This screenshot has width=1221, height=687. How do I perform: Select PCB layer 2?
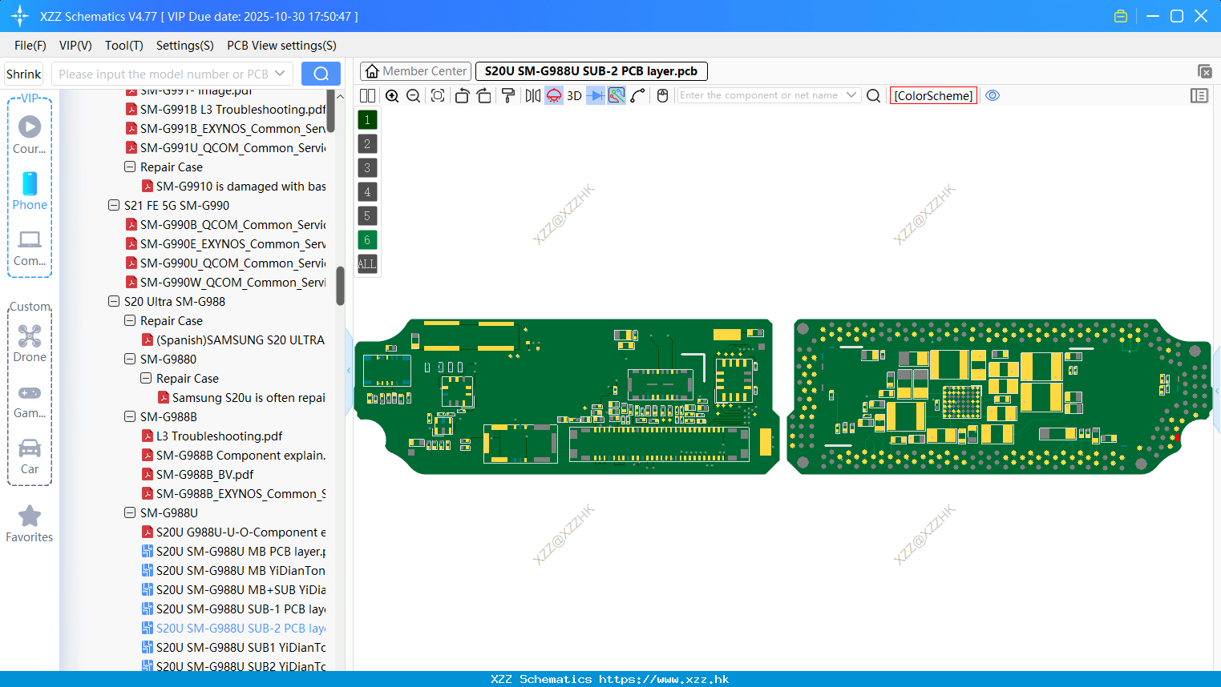367,144
